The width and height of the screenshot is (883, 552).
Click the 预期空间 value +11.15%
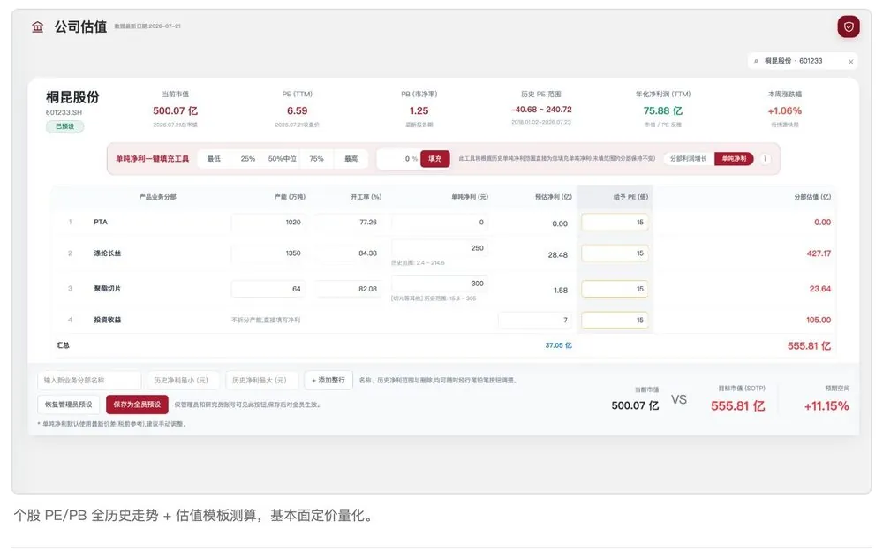click(x=826, y=406)
